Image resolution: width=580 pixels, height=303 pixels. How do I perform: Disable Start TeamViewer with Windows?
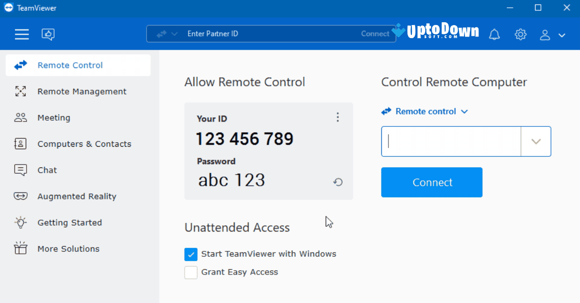190,254
